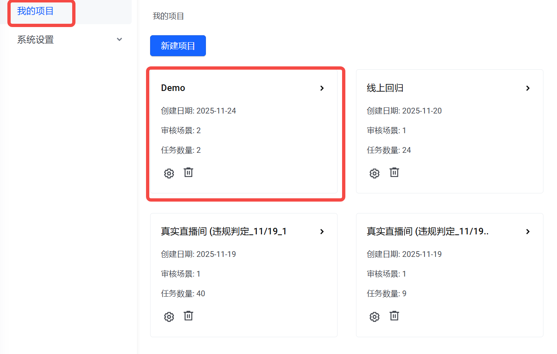The width and height of the screenshot is (557, 354).
Task: Open settings gear on 线上回归 project card
Action: point(374,173)
